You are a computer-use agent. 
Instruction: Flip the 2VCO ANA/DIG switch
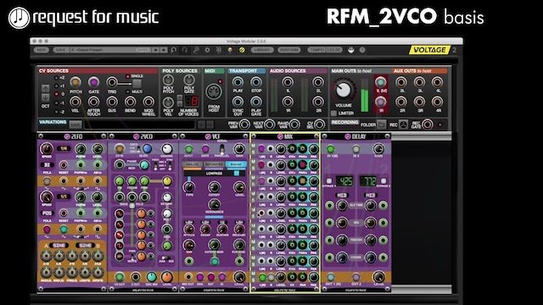[x=166, y=258]
